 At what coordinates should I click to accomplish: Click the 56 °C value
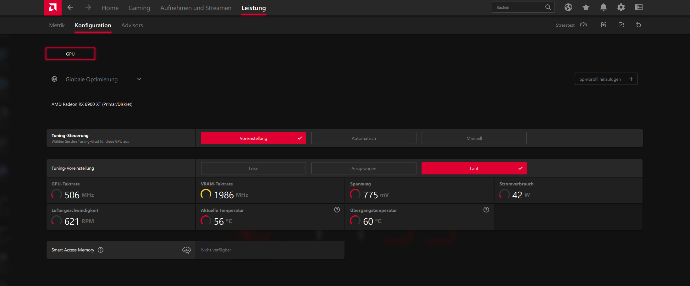click(223, 221)
